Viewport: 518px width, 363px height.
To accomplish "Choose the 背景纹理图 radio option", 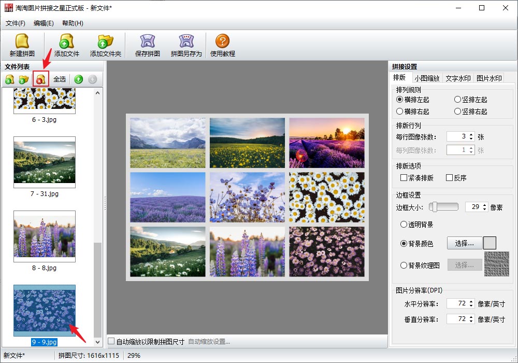I will (404, 265).
